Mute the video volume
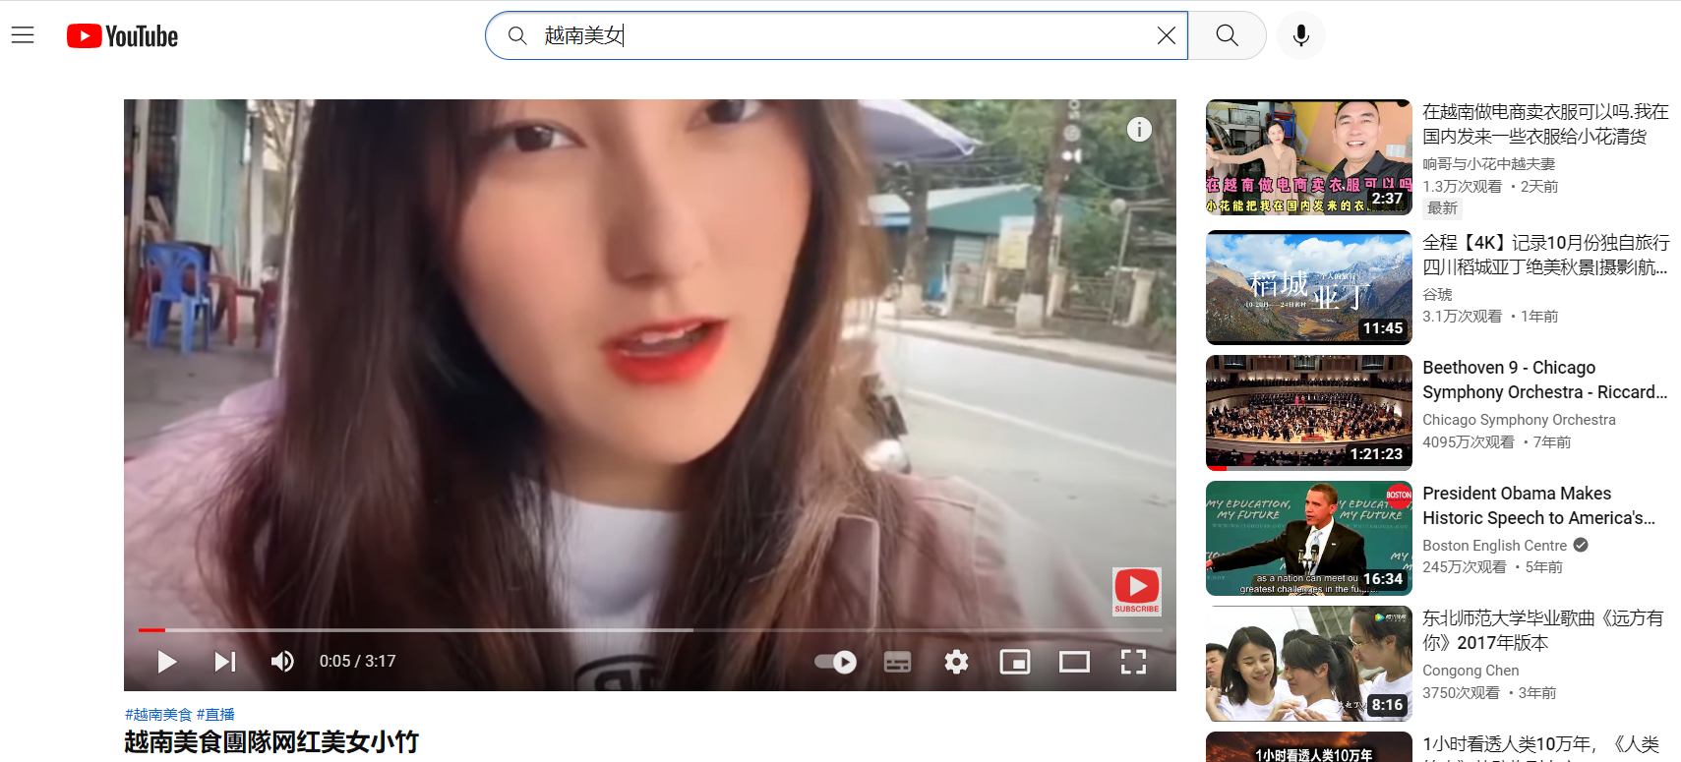The height and width of the screenshot is (762, 1681). [282, 662]
